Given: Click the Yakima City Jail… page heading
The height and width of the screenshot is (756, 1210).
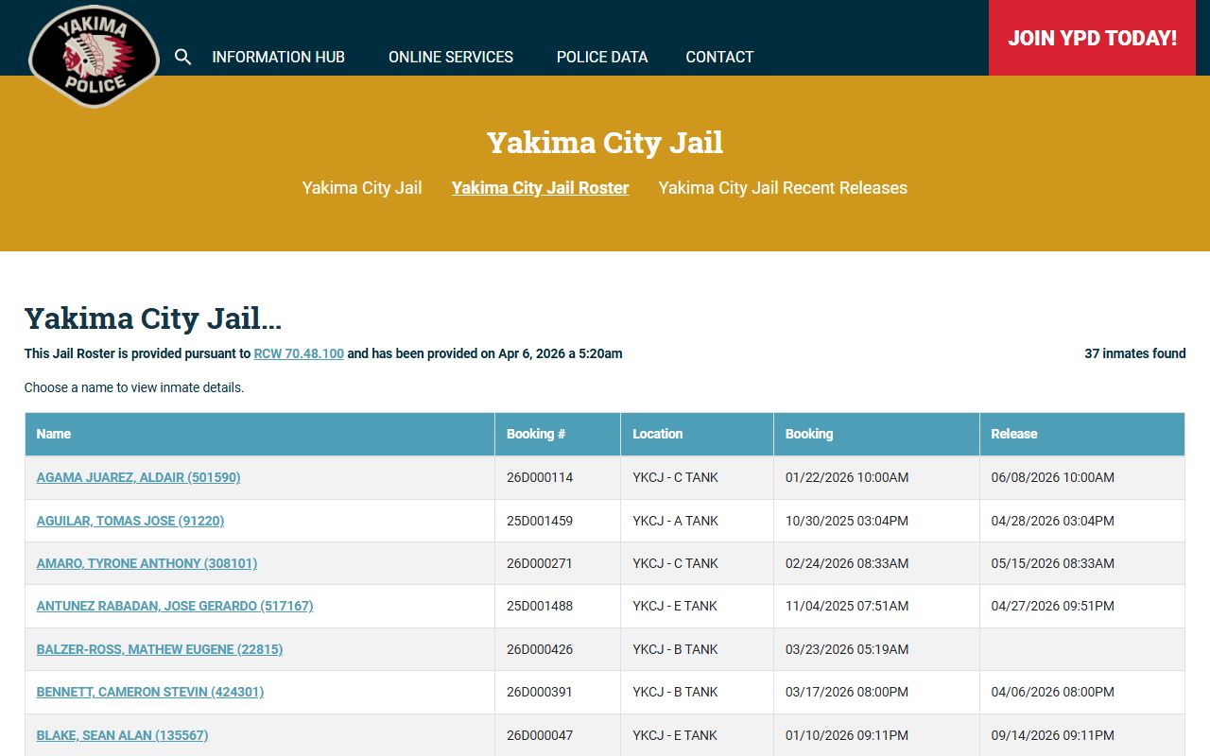Looking at the screenshot, I should click(x=153, y=318).
